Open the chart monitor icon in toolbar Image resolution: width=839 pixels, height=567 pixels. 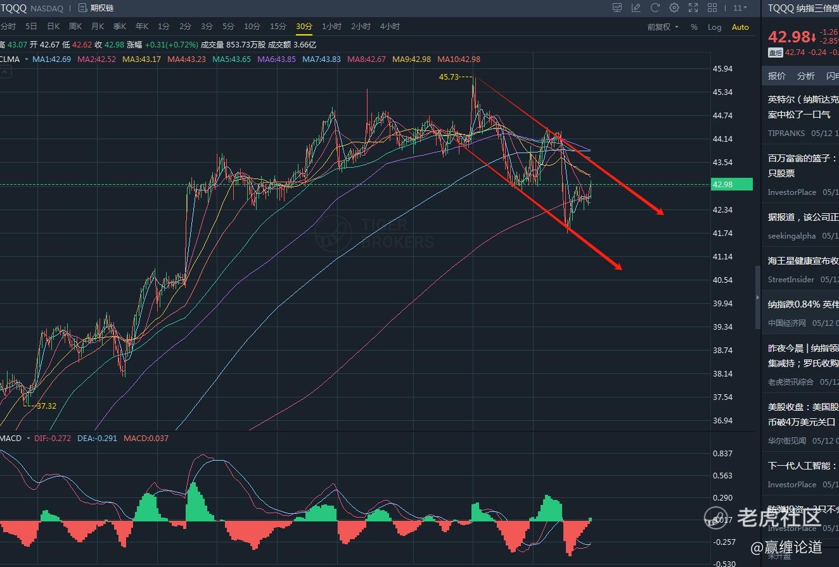tap(617, 8)
